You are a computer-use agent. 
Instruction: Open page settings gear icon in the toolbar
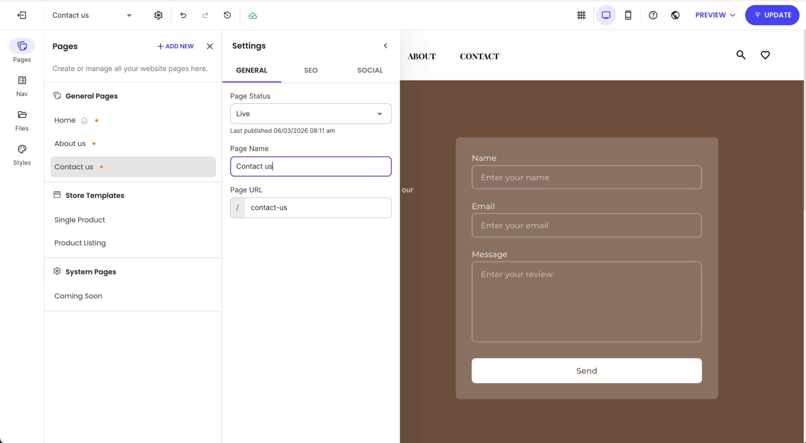click(158, 15)
